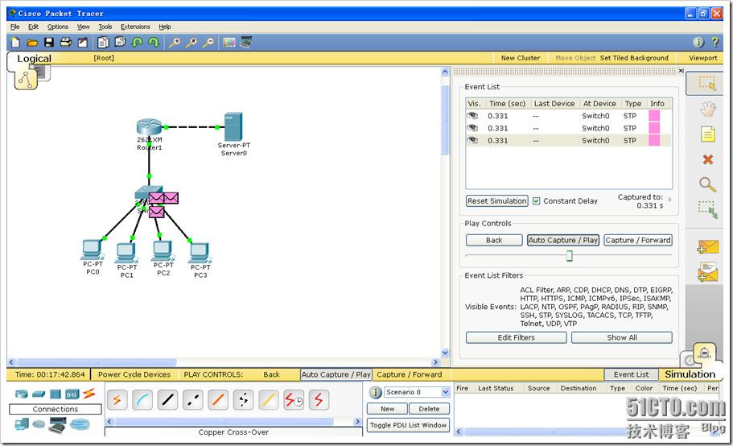Click connection list right scroll arrow

(x=357, y=422)
